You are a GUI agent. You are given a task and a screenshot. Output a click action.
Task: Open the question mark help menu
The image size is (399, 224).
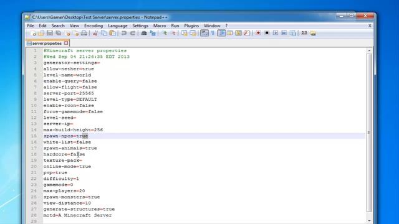pos(226,26)
